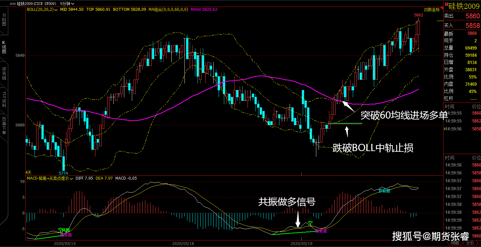This screenshot has height=247, width=481.
Task: Click the 硅铁2009 contract title
Action: [464, 6]
